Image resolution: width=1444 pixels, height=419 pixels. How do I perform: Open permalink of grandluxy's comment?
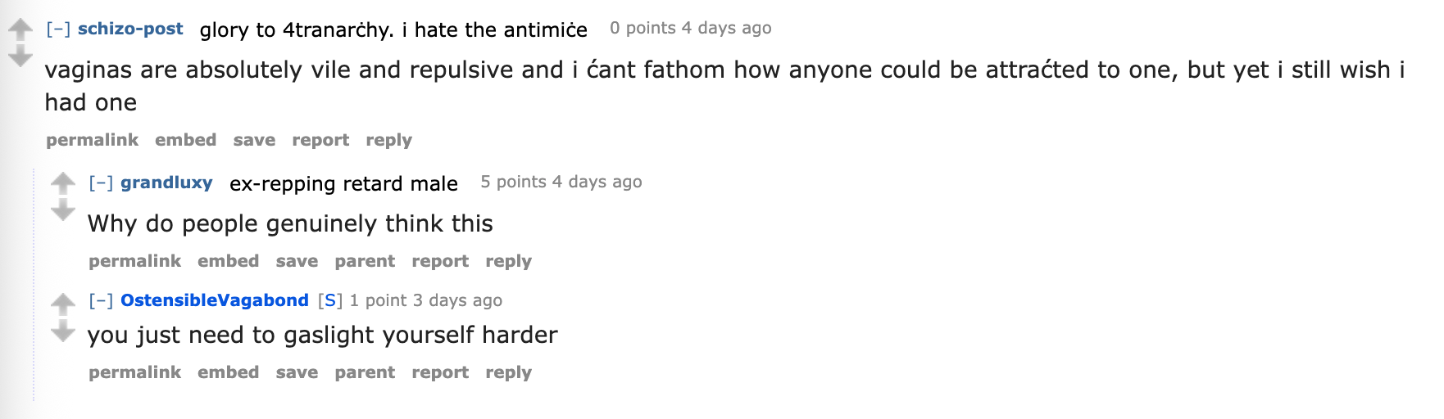(x=134, y=261)
